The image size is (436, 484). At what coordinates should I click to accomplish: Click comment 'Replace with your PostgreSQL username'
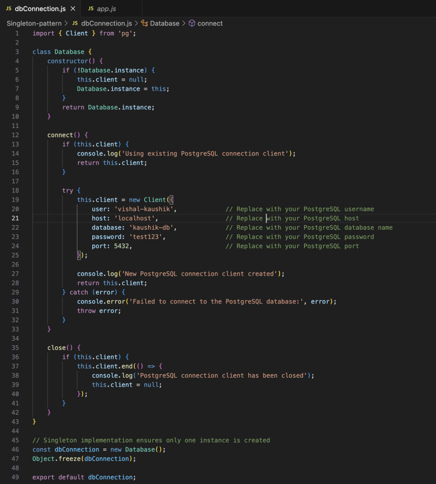299,209
